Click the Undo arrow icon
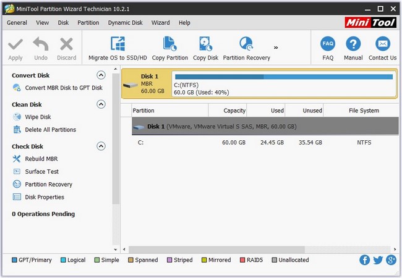Screen dimensions: 402x278 pyautogui.click(x=41, y=44)
